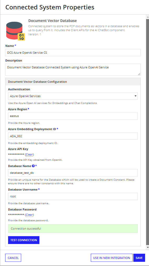Viewport: 149px width, 266px height.
Task: Click the scrollbar down arrow
Action: [x=147, y=248]
